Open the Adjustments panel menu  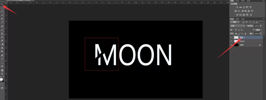(x=263, y=1)
